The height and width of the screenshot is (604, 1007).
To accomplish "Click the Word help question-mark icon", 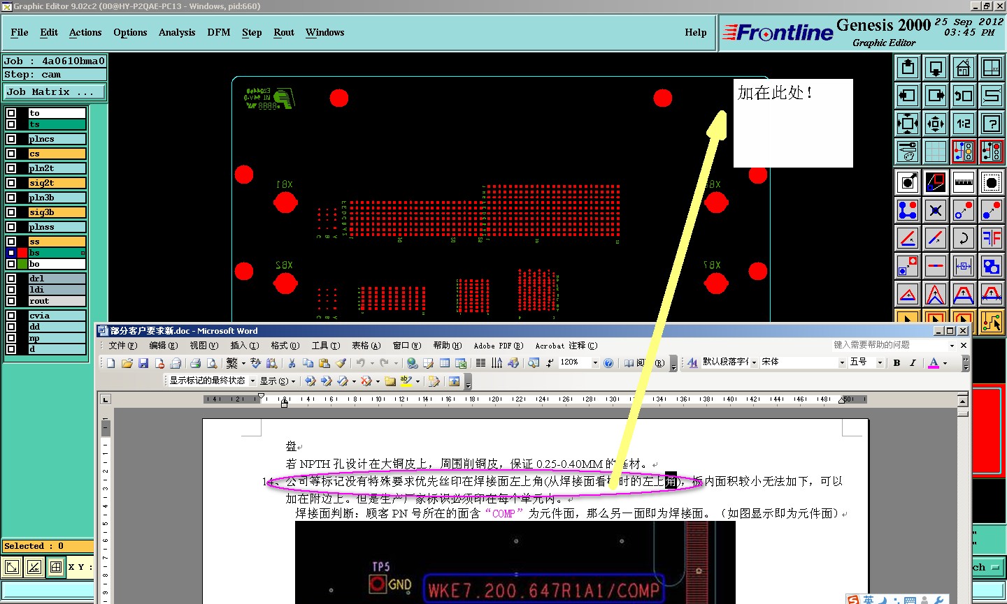I will click(608, 363).
